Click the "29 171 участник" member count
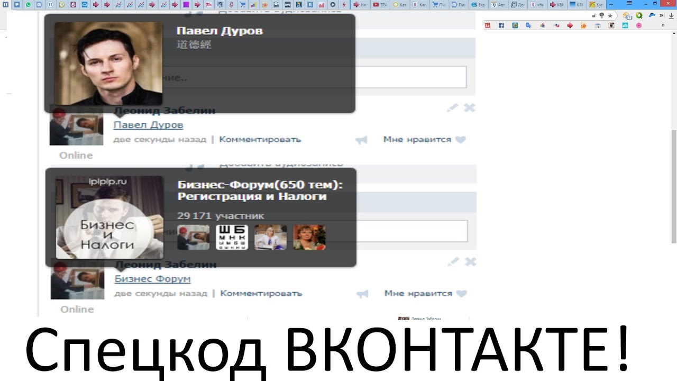The width and height of the screenshot is (677, 381). 221,216
